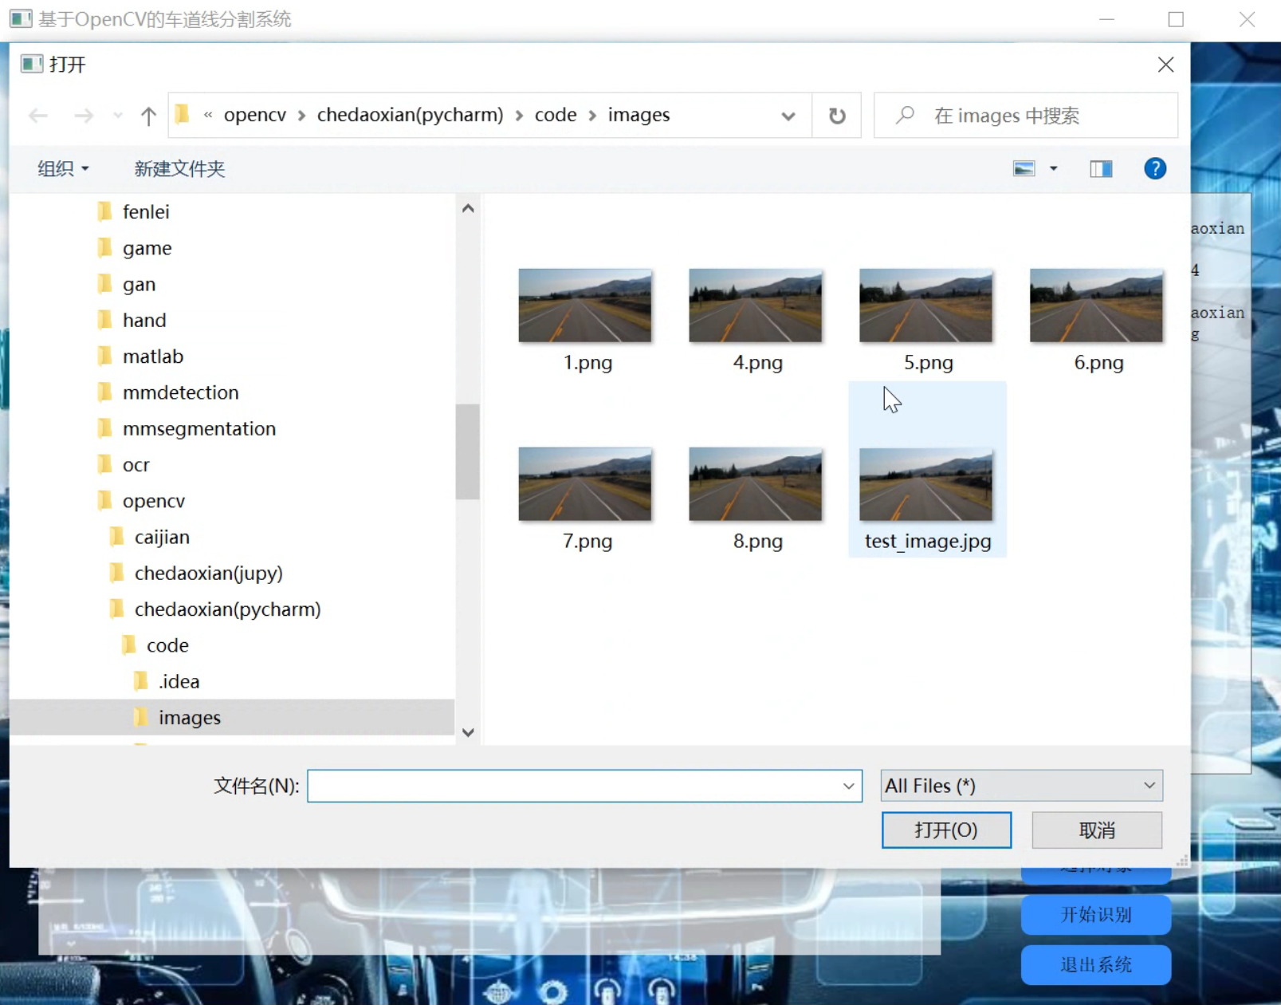The width and height of the screenshot is (1281, 1005).
Task: Select chedaoxian(pycharm) in the tree
Action: point(227,609)
